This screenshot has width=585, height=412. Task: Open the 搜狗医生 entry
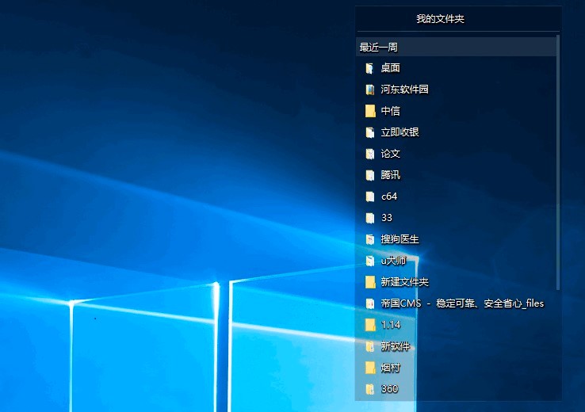tap(400, 239)
